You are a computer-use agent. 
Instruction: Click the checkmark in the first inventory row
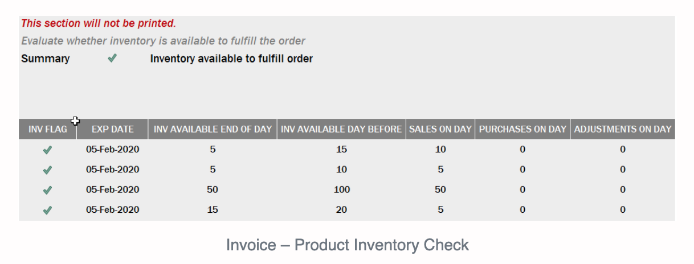(x=47, y=150)
